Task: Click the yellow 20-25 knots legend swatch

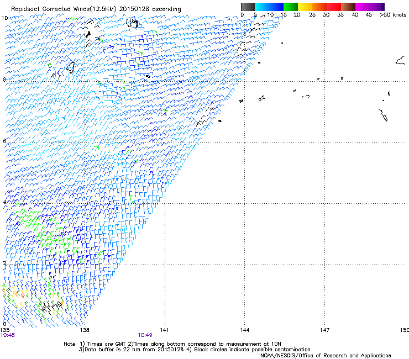Action: [x=305, y=7]
